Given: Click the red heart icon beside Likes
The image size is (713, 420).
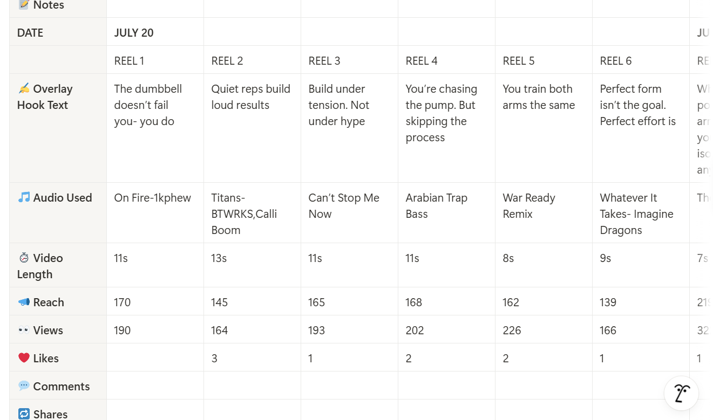Looking at the screenshot, I should 24,359.
